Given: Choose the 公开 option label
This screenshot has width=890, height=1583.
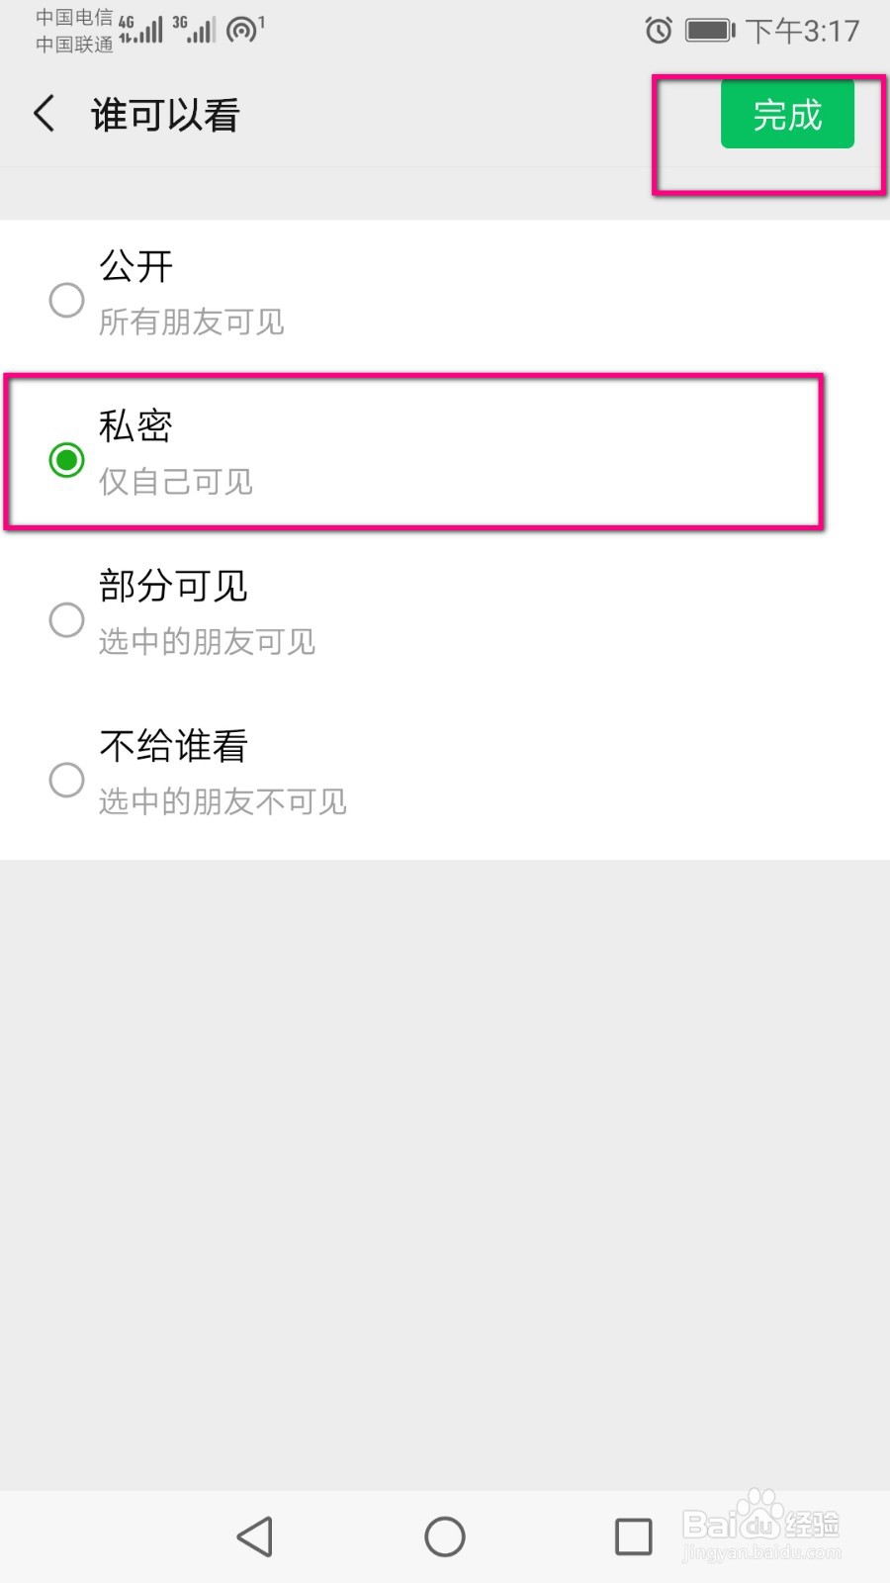Looking at the screenshot, I should (136, 266).
